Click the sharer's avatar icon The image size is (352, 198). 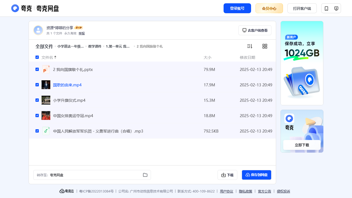tap(38, 30)
